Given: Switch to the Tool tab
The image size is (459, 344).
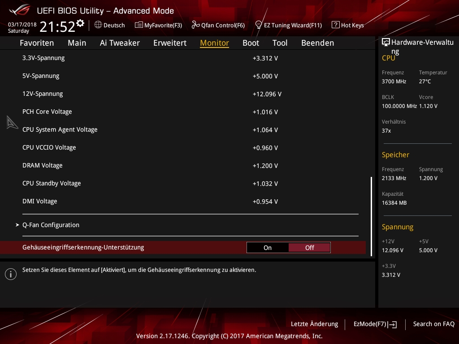Looking at the screenshot, I should click(x=280, y=43).
